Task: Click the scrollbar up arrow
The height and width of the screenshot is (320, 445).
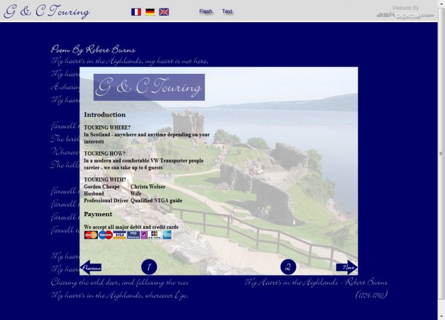Action: coord(441,4)
